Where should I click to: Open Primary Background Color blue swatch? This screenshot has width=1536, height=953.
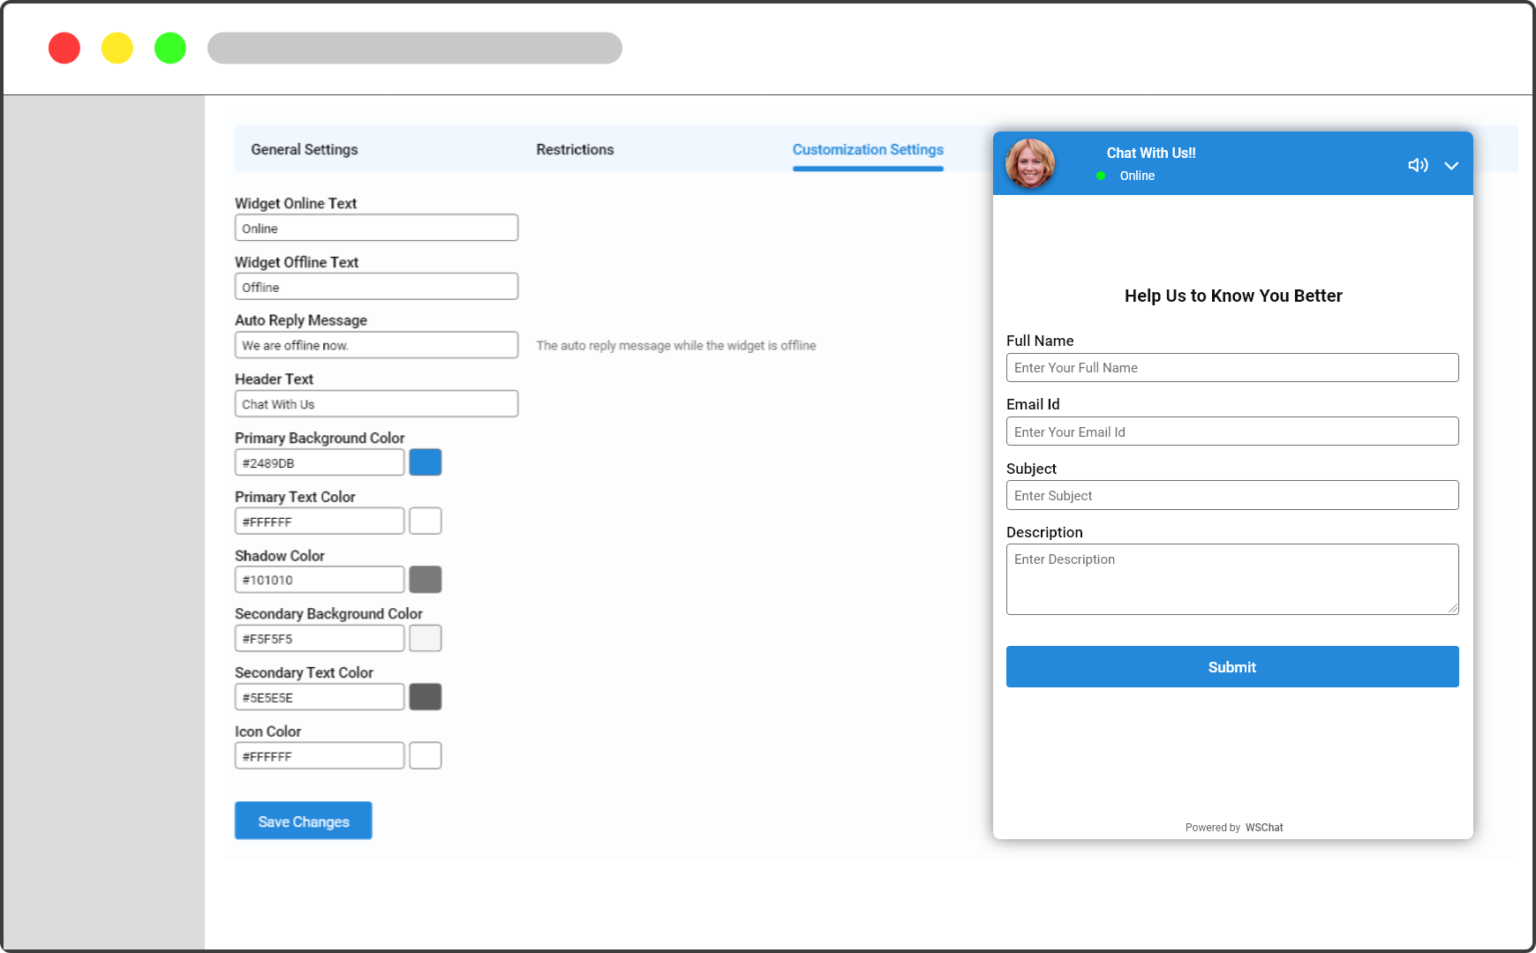click(x=425, y=462)
